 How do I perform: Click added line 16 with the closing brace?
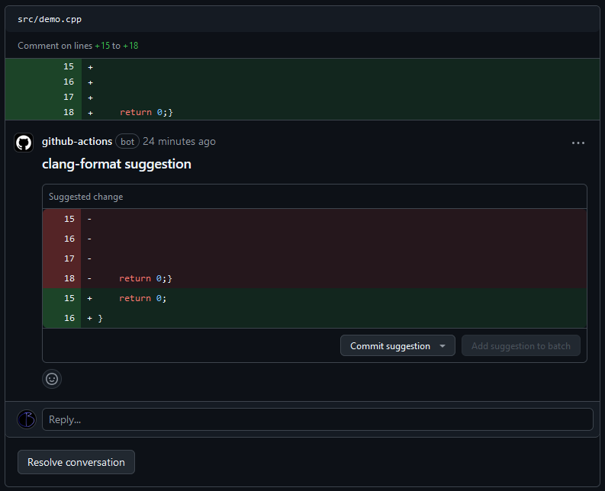(100, 318)
